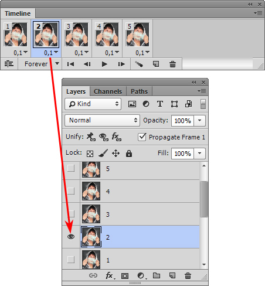Select frame 4 thumbnail in the Timeline
Screen dimensions: 265x286
click(107, 35)
